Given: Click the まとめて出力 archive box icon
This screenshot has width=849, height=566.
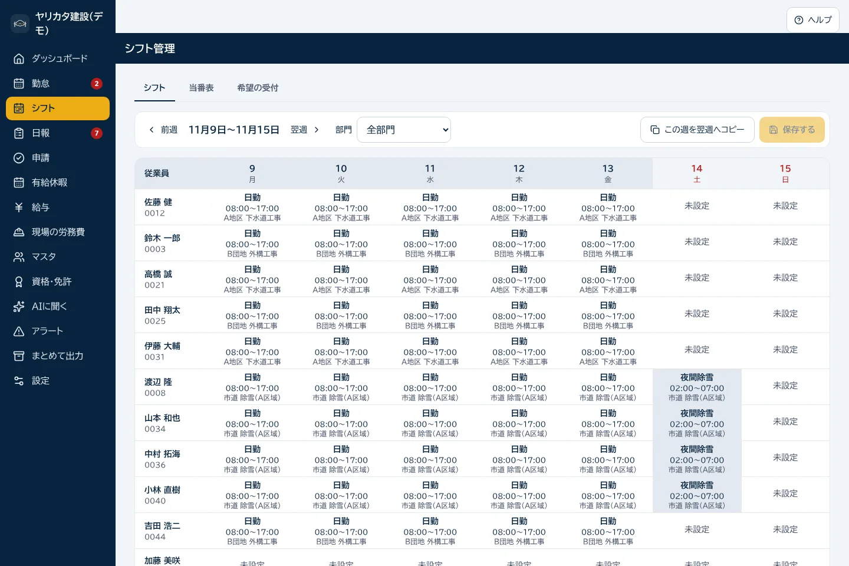Looking at the screenshot, I should coord(19,356).
